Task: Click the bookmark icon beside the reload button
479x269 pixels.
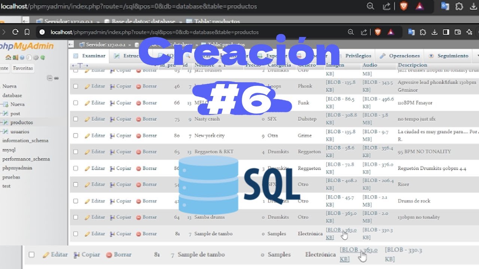Action: [27, 32]
